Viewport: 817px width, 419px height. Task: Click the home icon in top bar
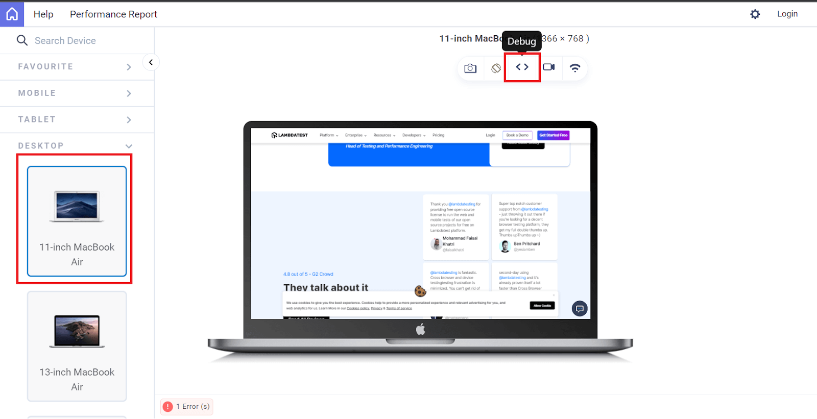12,14
